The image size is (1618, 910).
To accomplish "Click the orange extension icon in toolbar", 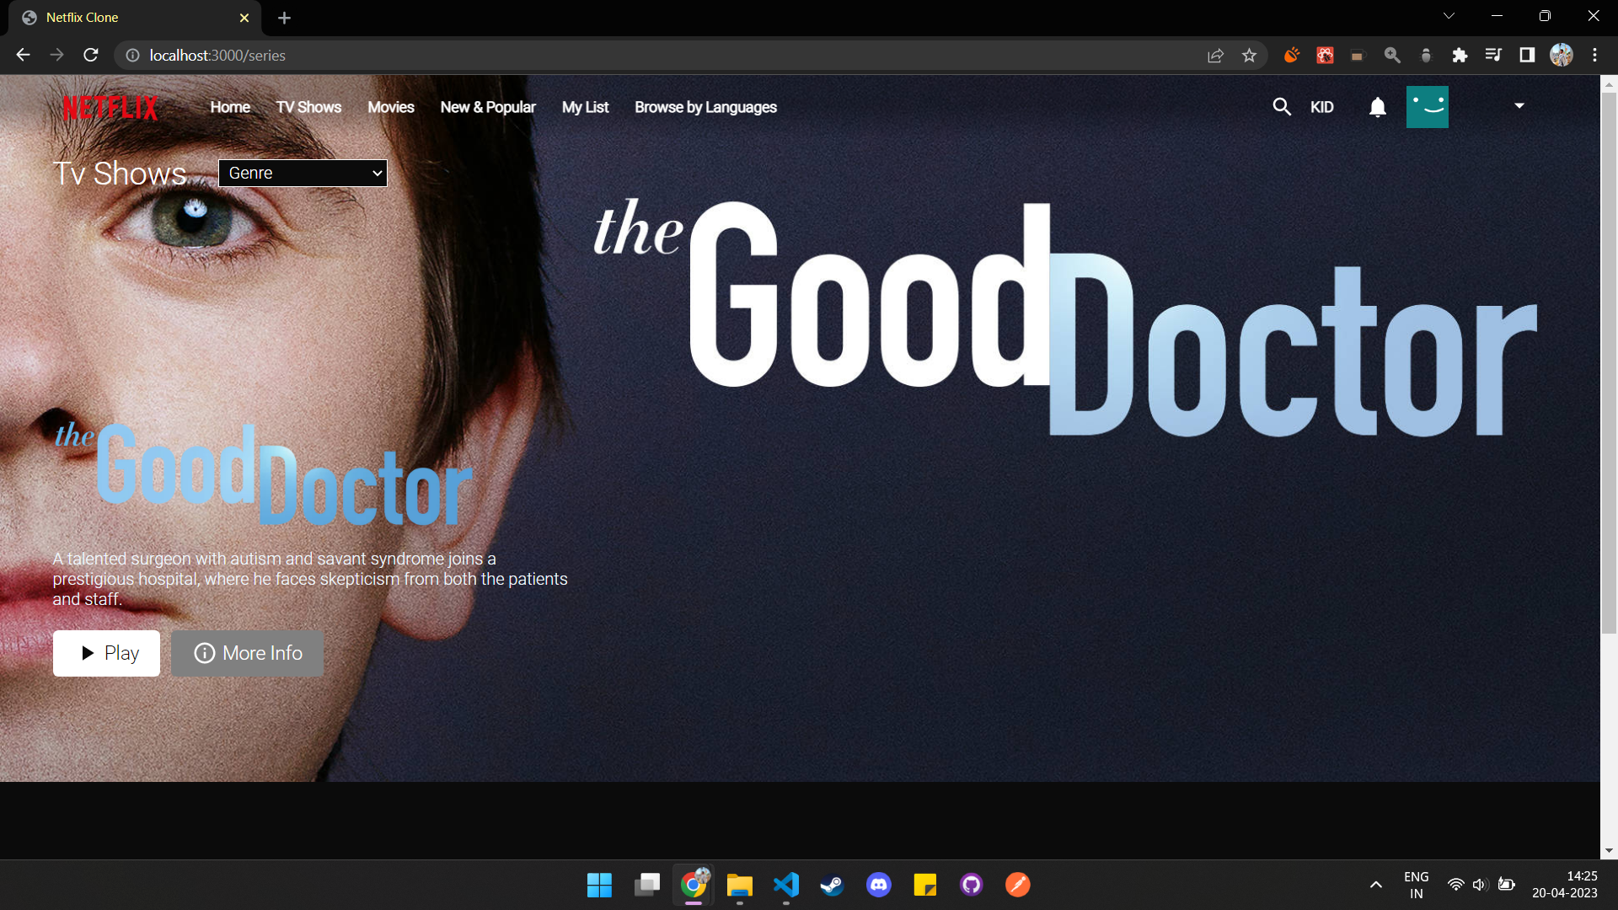I will coord(1291,55).
